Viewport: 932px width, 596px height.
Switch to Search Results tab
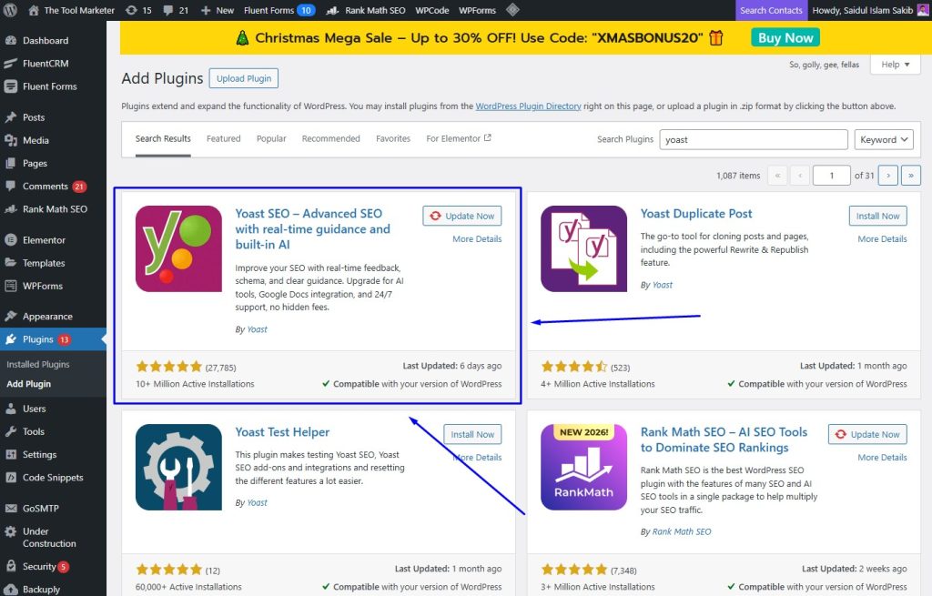click(x=163, y=139)
